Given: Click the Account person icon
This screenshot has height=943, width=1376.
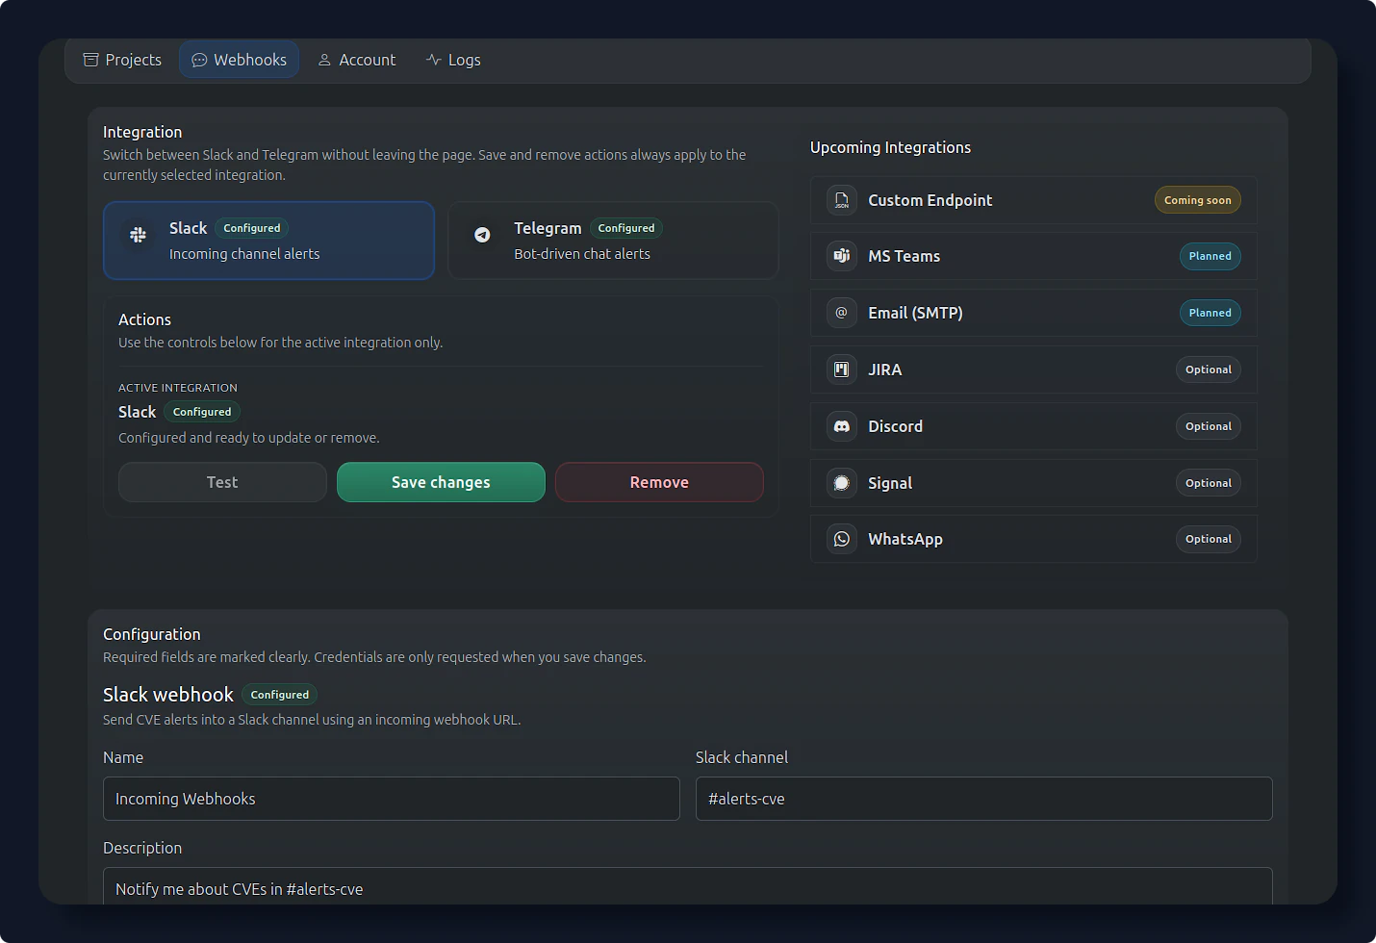Looking at the screenshot, I should tap(324, 60).
